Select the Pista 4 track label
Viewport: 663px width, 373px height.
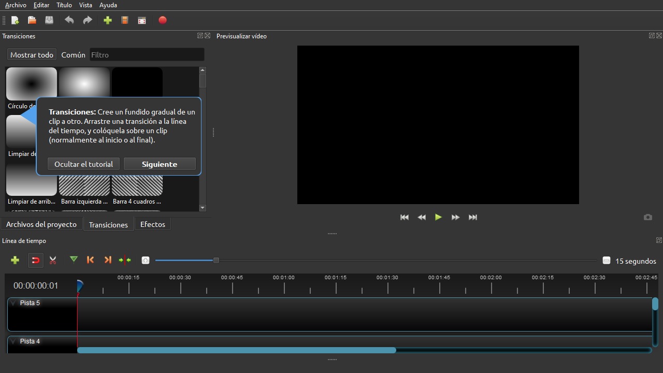click(30, 341)
